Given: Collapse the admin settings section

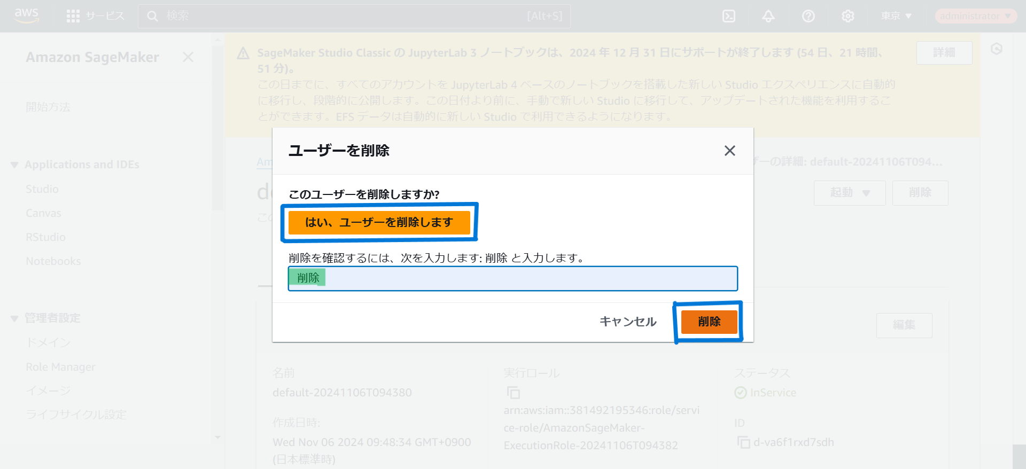Looking at the screenshot, I should (14, 319).
